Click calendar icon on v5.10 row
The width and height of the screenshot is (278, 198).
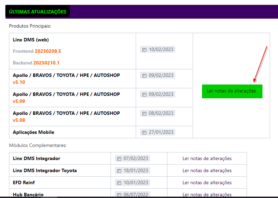[144, 76]
